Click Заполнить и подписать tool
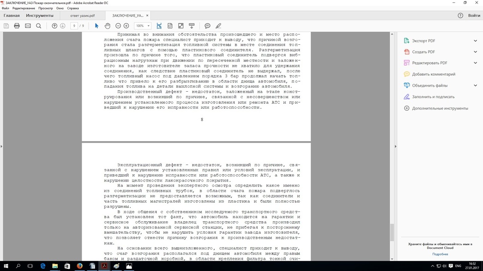This screenshot has width=483, height=271. coord(433,97)
